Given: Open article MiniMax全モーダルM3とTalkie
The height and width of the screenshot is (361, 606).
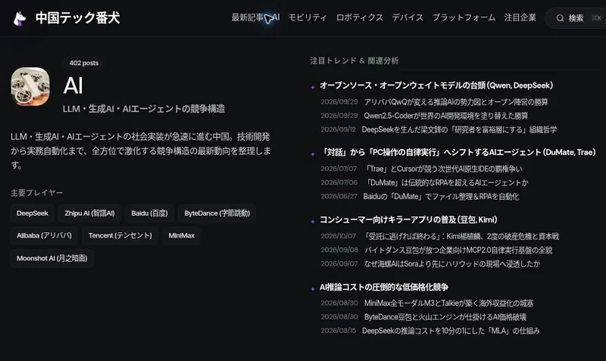Looking at the screenshot, I should coord(448,303).
